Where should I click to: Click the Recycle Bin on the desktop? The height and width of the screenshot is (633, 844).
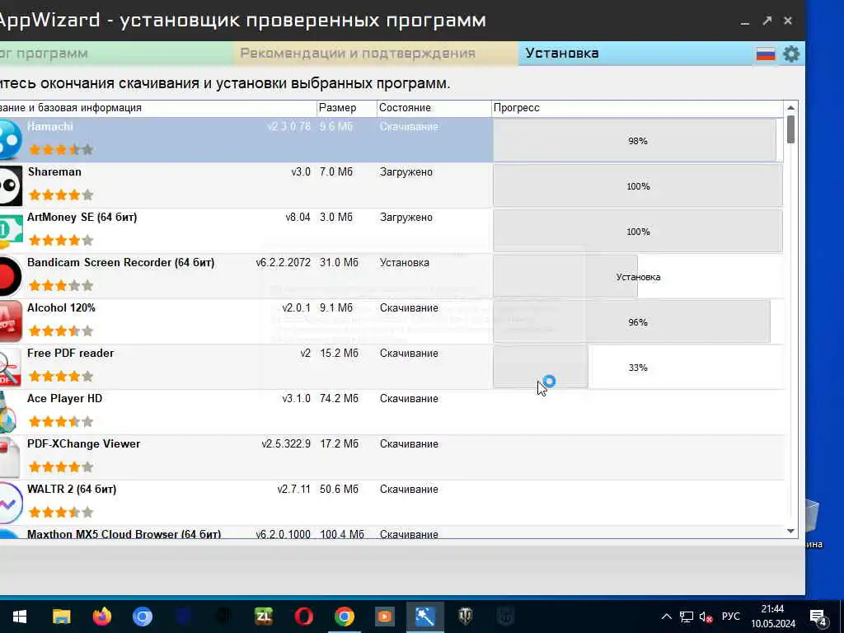(x=813, y=522)
